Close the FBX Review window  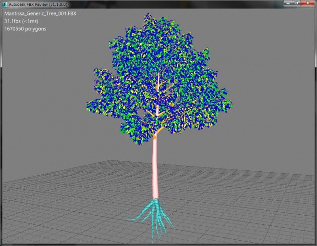coord(307,3)
